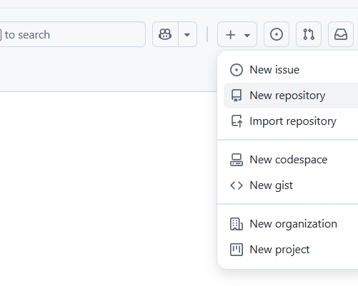The image size is (358, 286).
Task: Open the Issues circle icon in header
Action: click(x=277, y=34)
